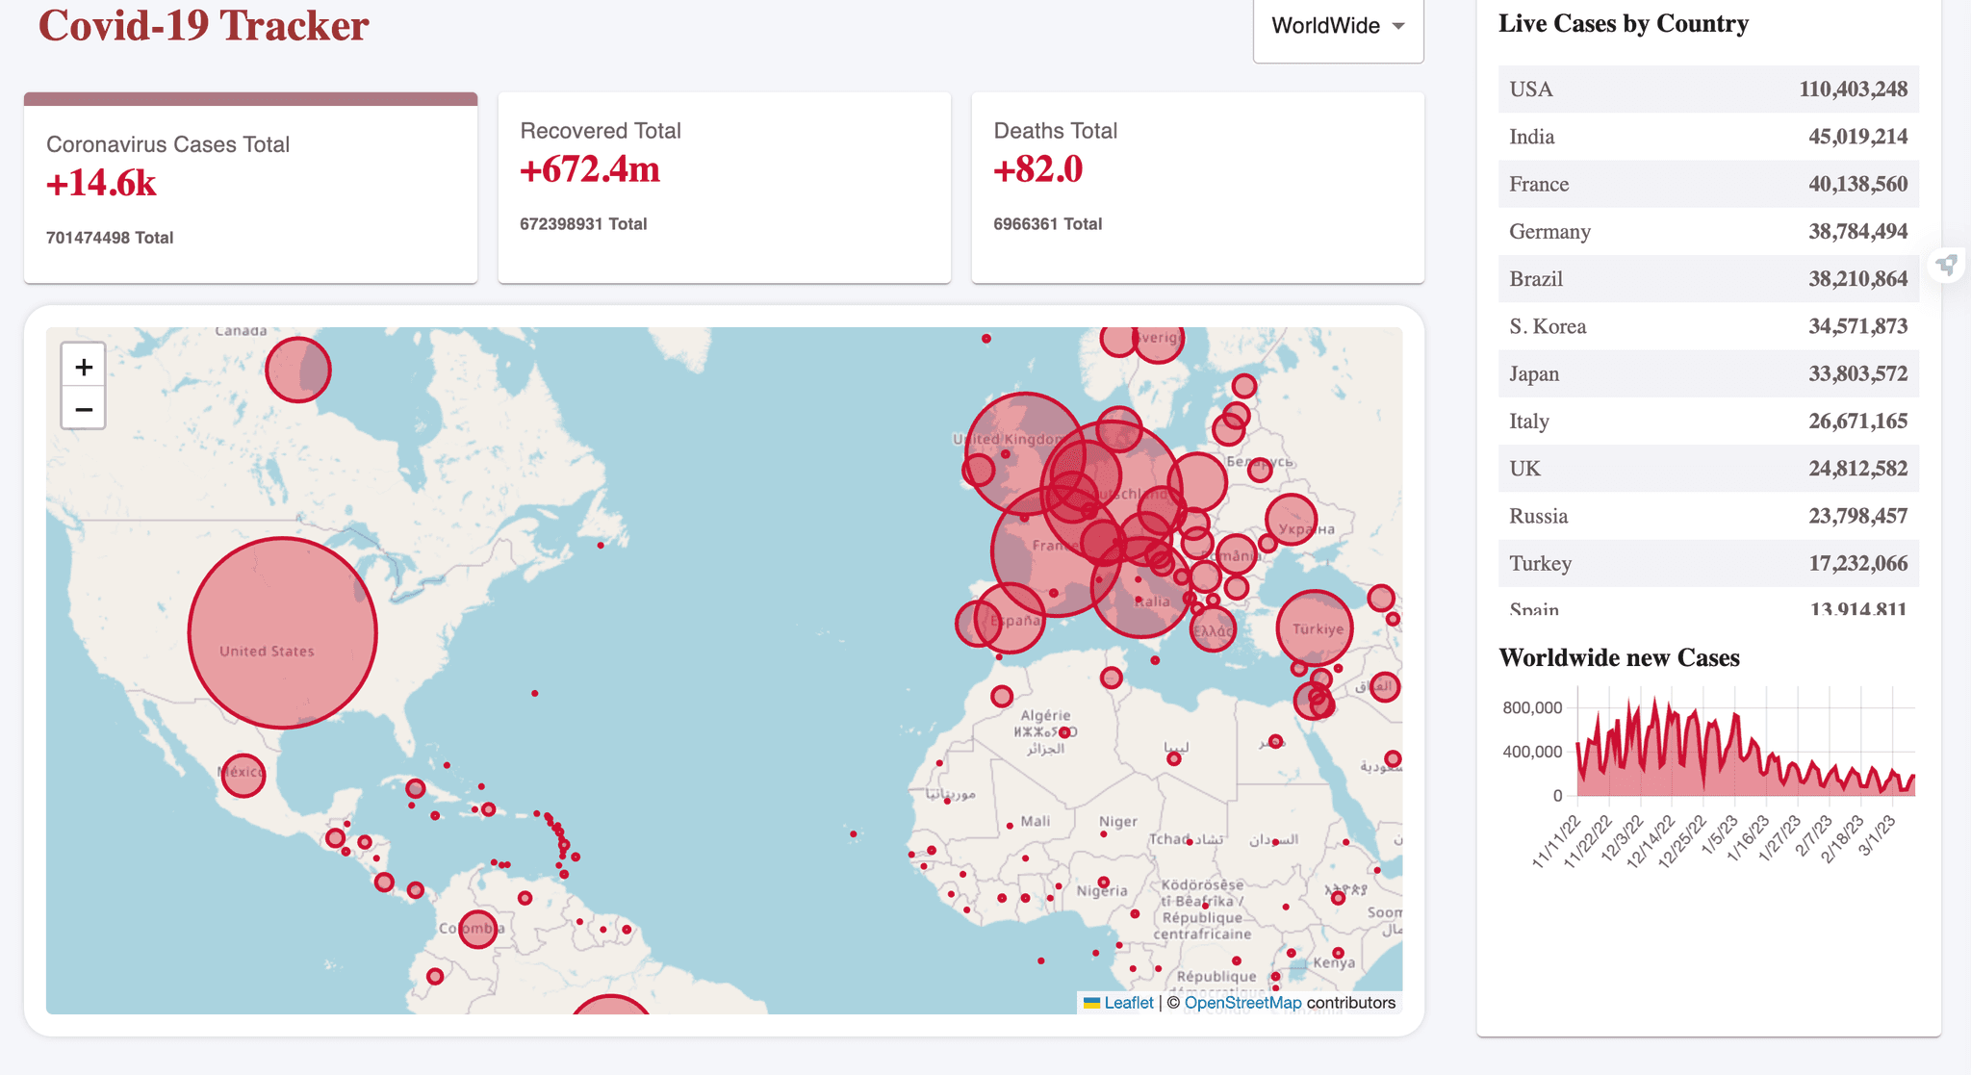The height and width of the screenshot is (1075, 1971).
Task: Click the Türkiye case circle on map
Action: pos(1315,628)
